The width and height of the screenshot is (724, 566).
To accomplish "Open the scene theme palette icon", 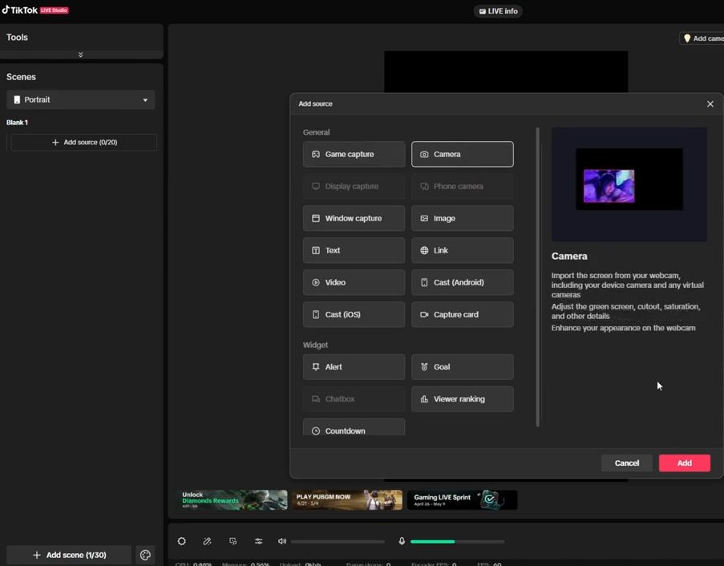I will coord(145,555).
